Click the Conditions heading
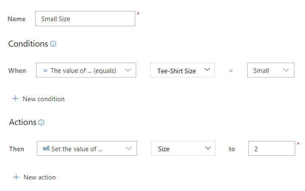Screen dimensions: 305x191 [x=28, y=44]
